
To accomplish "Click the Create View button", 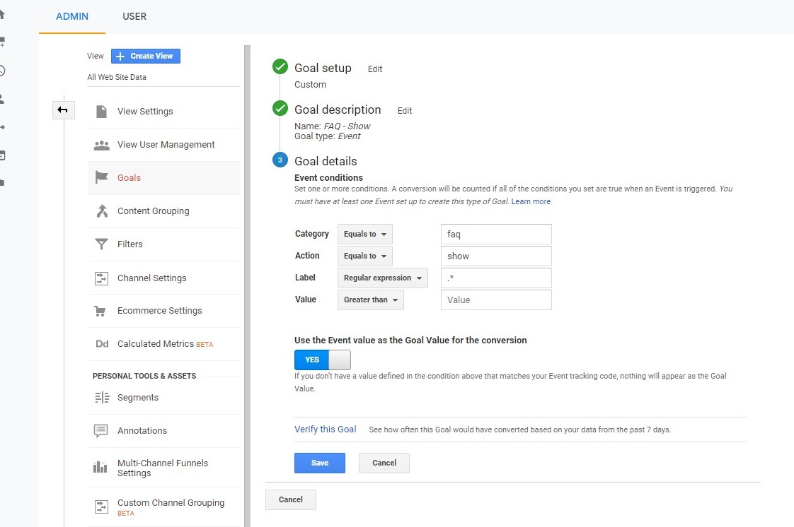I will [x=145, y=56].
